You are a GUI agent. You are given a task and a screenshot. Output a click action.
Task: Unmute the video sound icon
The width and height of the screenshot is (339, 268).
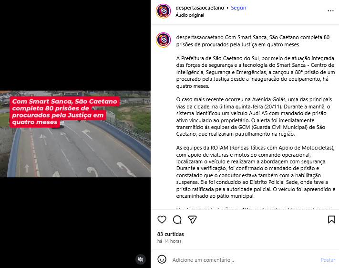click(141, 259)
